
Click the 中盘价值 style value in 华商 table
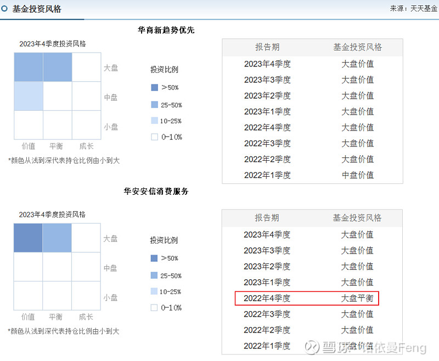coord(358,175)
